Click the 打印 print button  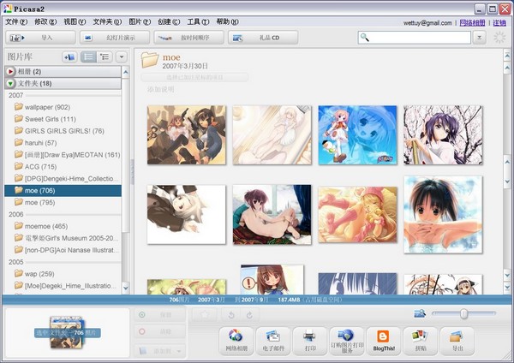coord(310,340)
